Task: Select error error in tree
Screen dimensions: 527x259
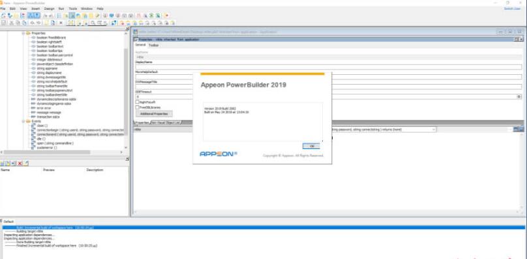Action: click(x=44, y=108)
